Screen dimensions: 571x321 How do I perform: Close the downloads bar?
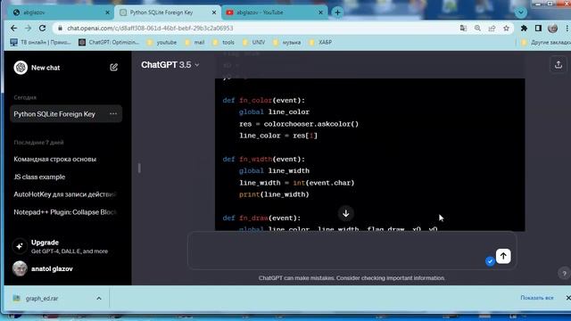(568, 298)
